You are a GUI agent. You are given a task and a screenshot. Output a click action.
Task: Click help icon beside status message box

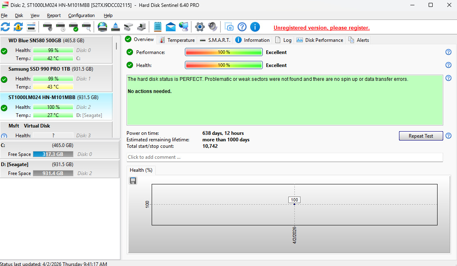(448, 78)
